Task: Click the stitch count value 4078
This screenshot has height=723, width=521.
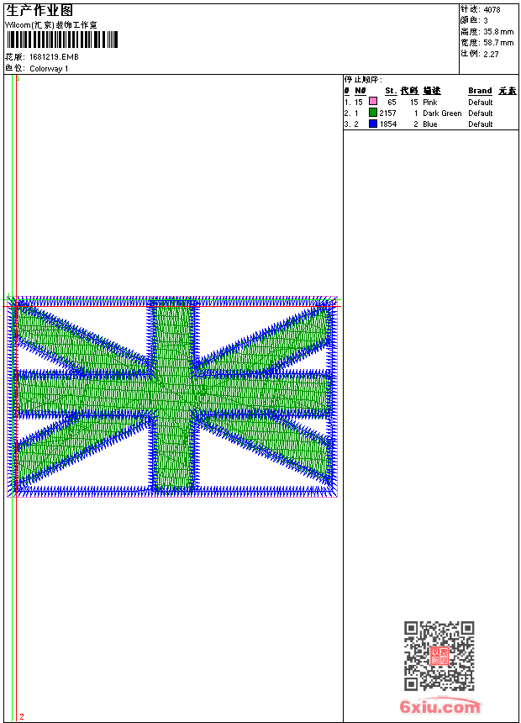Action: point(492,9)
